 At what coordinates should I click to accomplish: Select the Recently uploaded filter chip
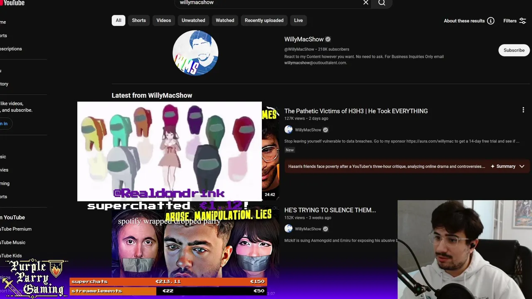264,20
